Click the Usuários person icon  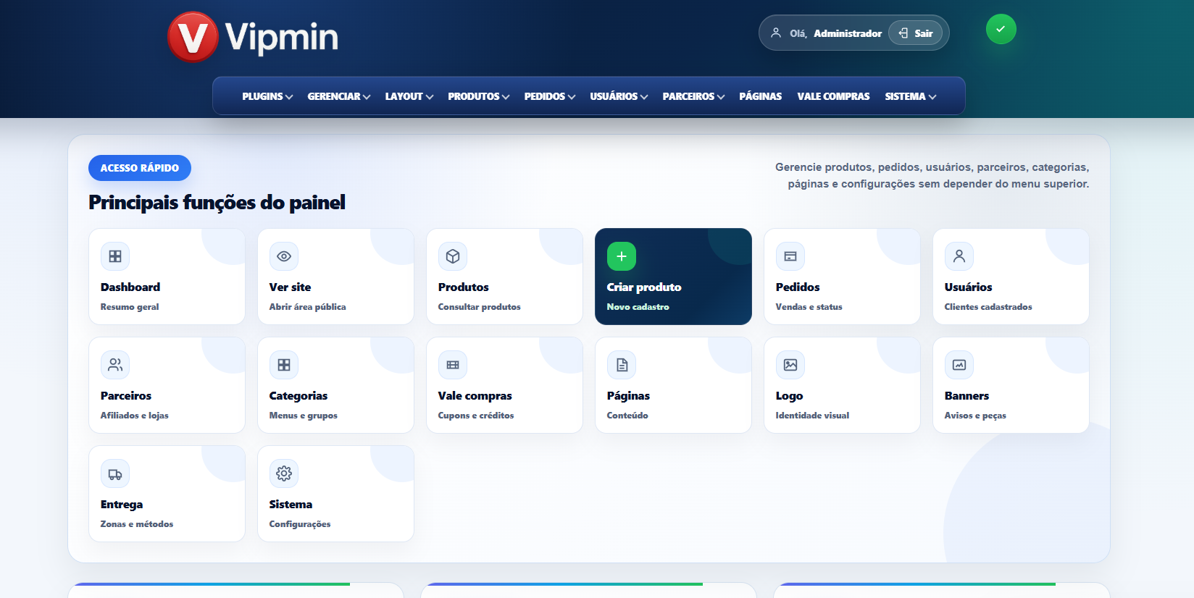959,256
